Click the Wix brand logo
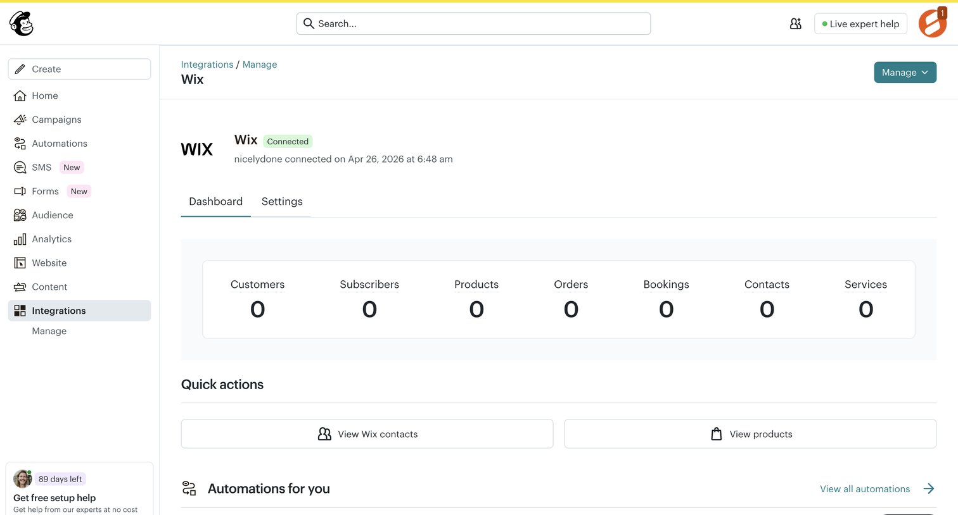This screenshot has height=515, width=958. click(197, 149)
